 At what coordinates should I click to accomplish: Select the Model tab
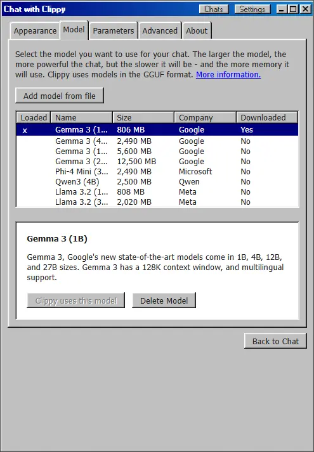(x=74, y=30)
